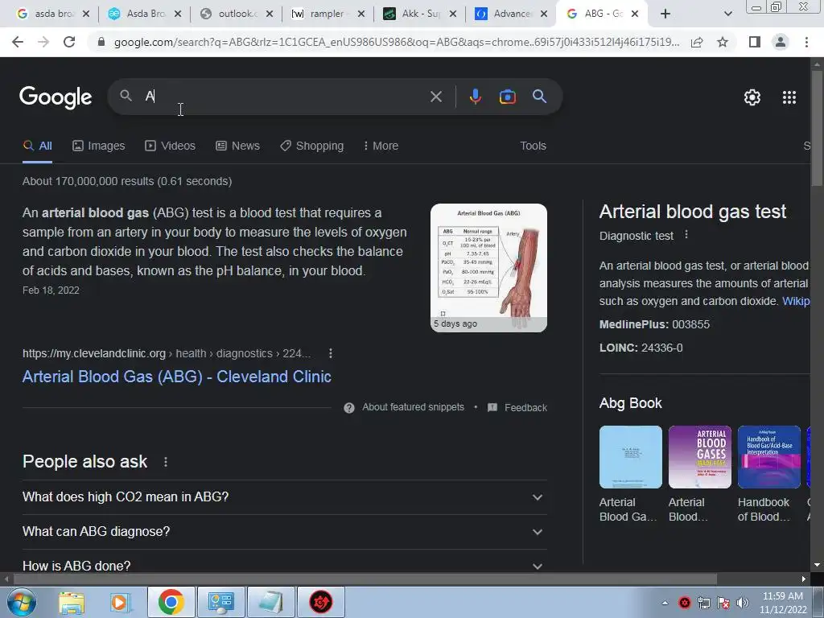Clear the search box with the X
Viewport: 824px width, 618px height.
[x=435, y=97]
